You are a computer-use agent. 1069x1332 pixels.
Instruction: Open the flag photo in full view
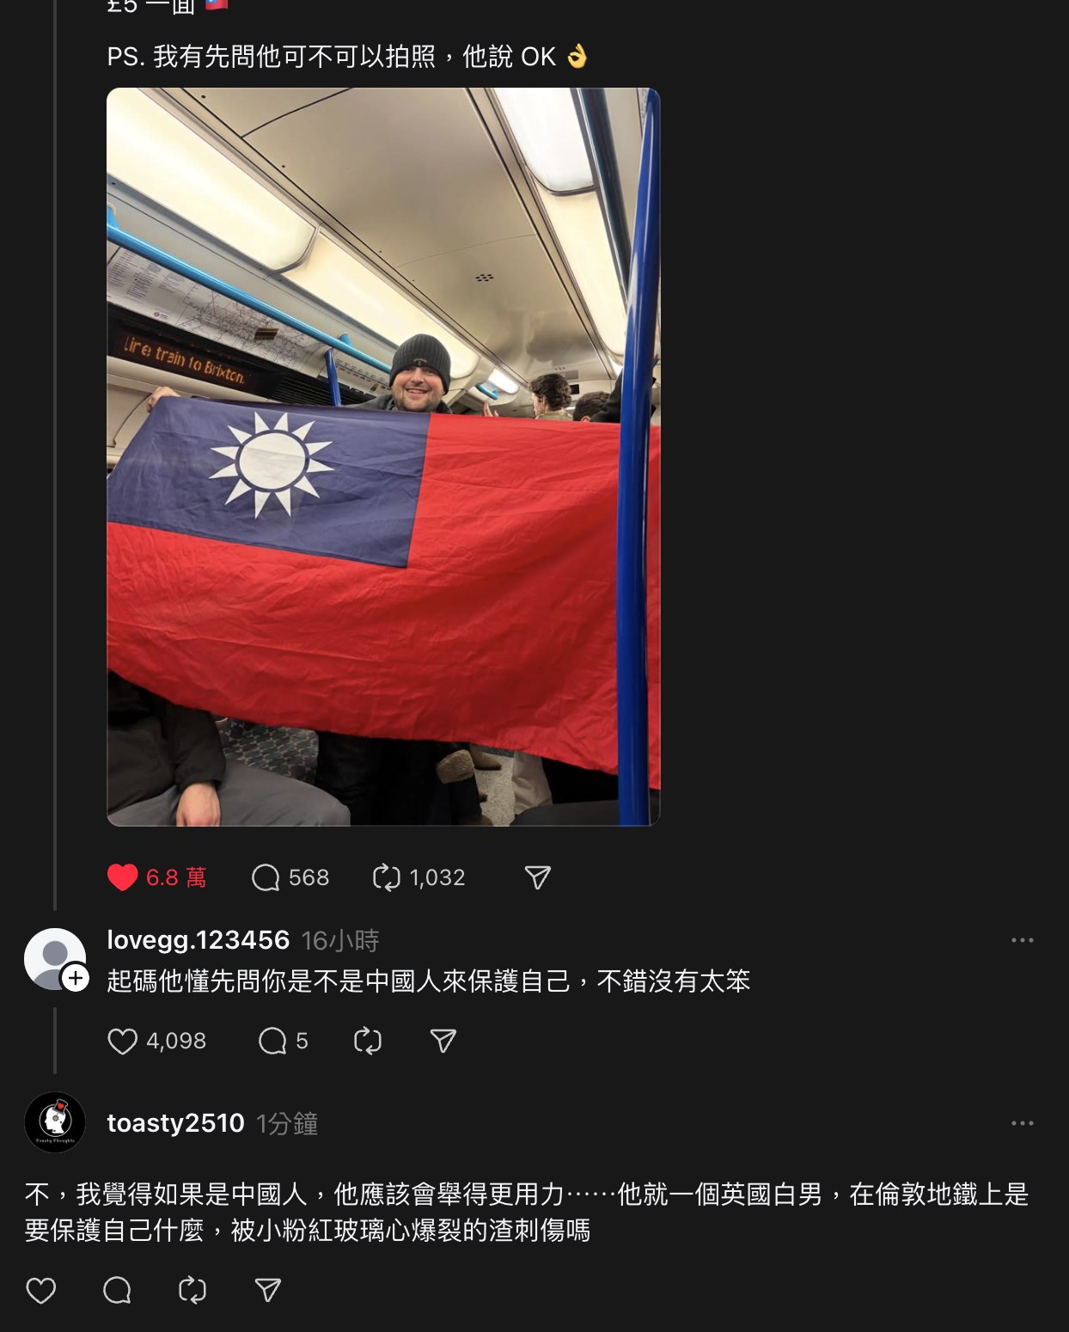(x=383, y=456)
